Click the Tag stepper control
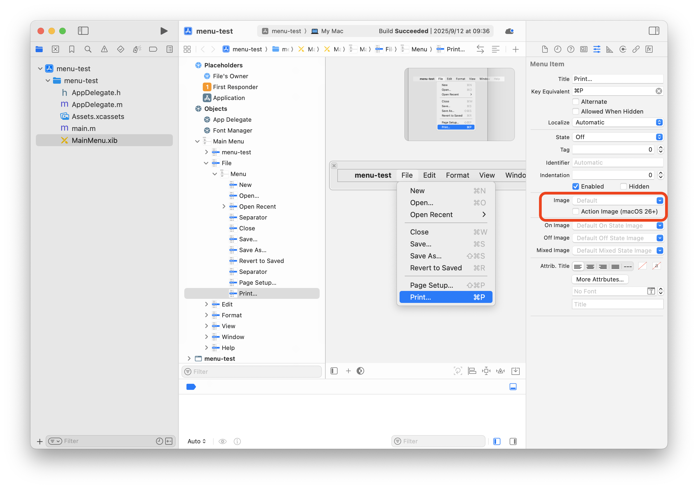Viewport: 698px width, 489px height. pos(660,149)
